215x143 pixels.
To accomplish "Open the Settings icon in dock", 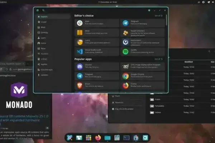I will (x=145, y=138).
